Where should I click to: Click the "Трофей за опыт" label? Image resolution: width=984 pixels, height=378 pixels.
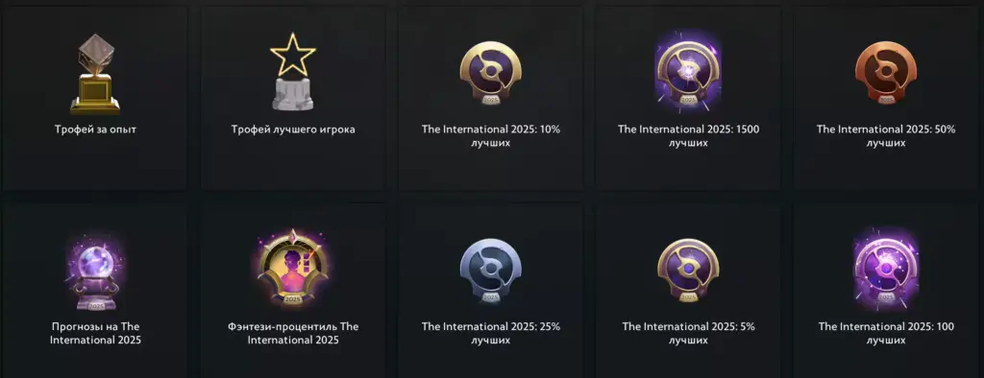click(95, 130)
